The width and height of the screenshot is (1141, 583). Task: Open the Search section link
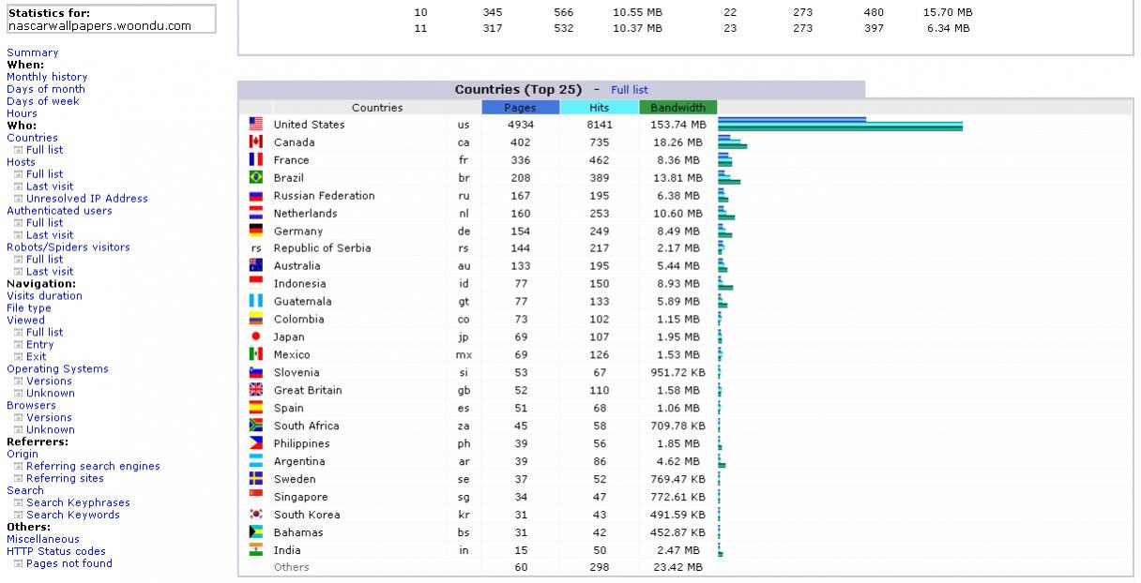pos(25,490)
